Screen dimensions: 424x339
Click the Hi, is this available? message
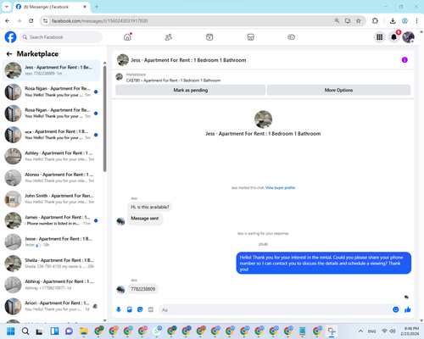point(150,207)
